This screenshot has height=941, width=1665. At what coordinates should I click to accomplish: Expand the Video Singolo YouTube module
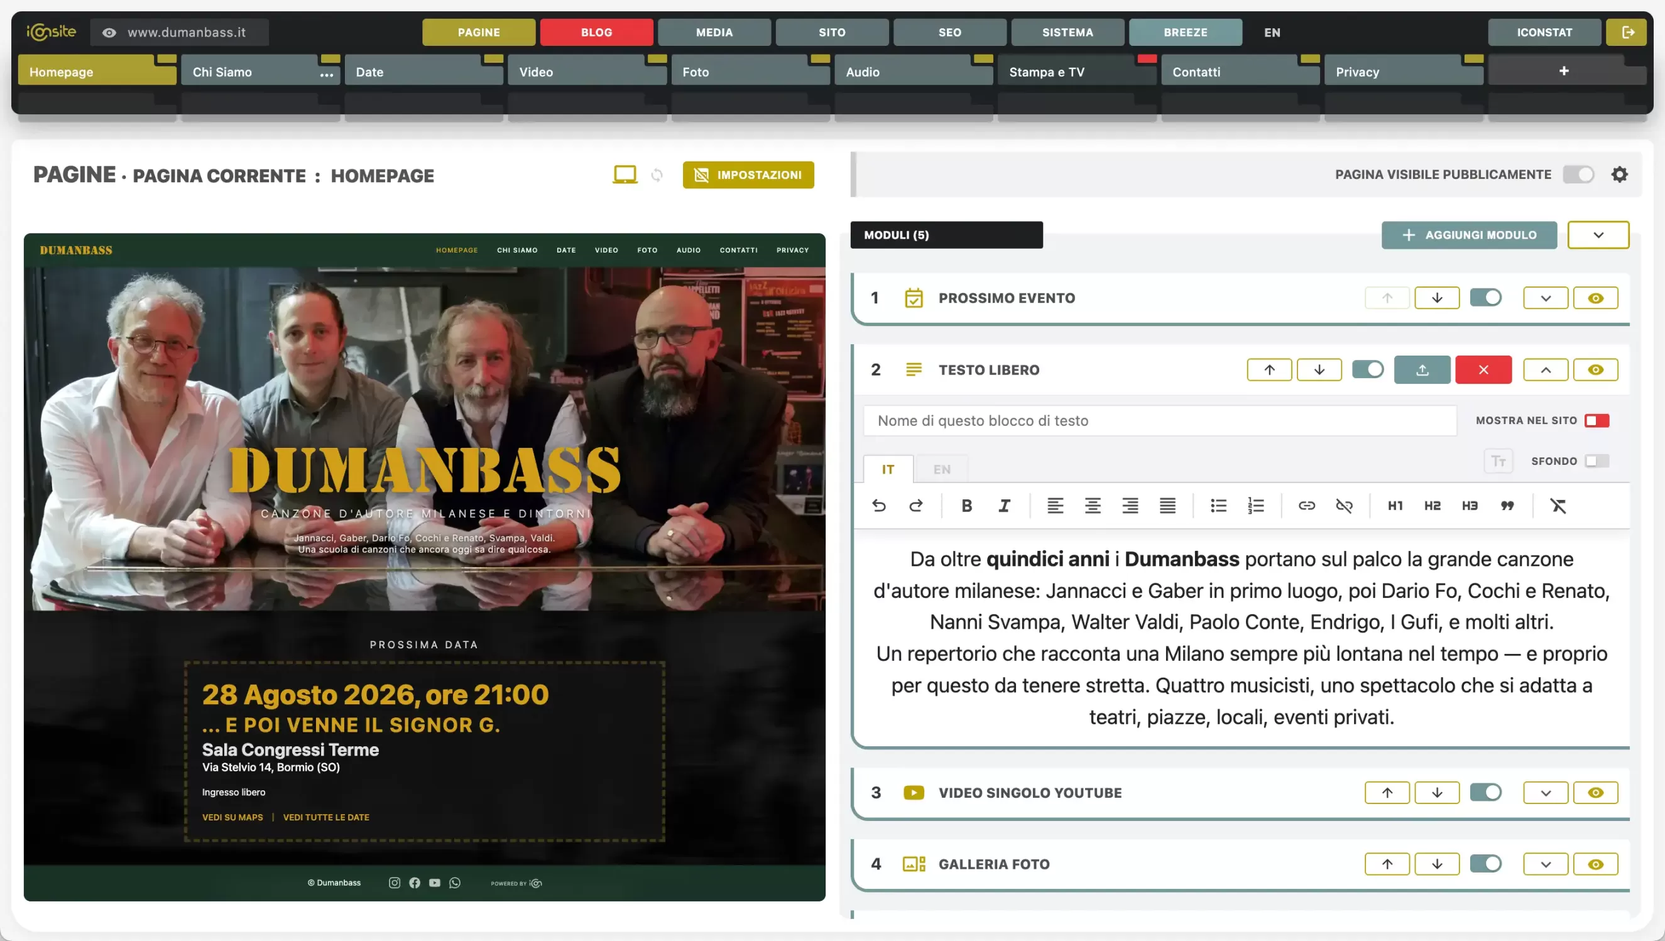[1546, 792]
